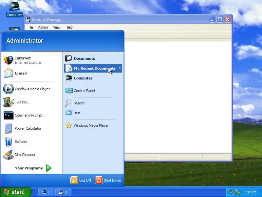Screen dimensions: 262x197
Task: Maximize the Device Manager window
Action: pos(220,19)
